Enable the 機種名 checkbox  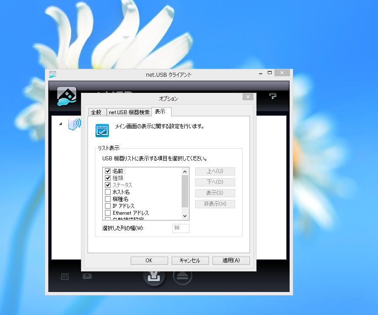click(108, 199)
